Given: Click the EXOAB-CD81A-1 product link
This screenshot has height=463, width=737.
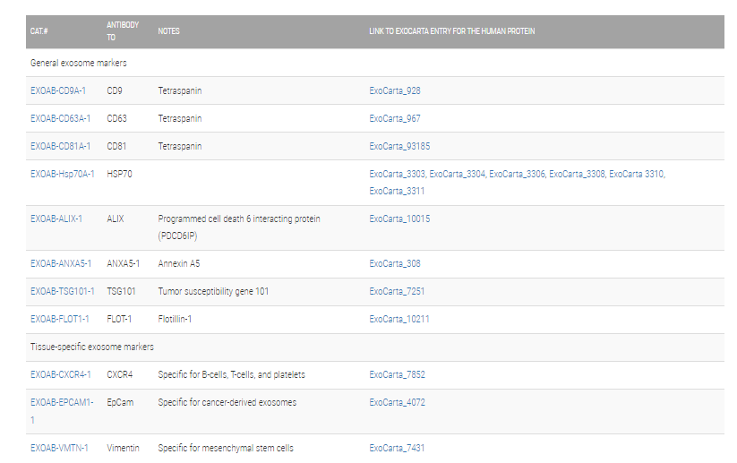Looking at the screenshot, I should click(60, 146).
